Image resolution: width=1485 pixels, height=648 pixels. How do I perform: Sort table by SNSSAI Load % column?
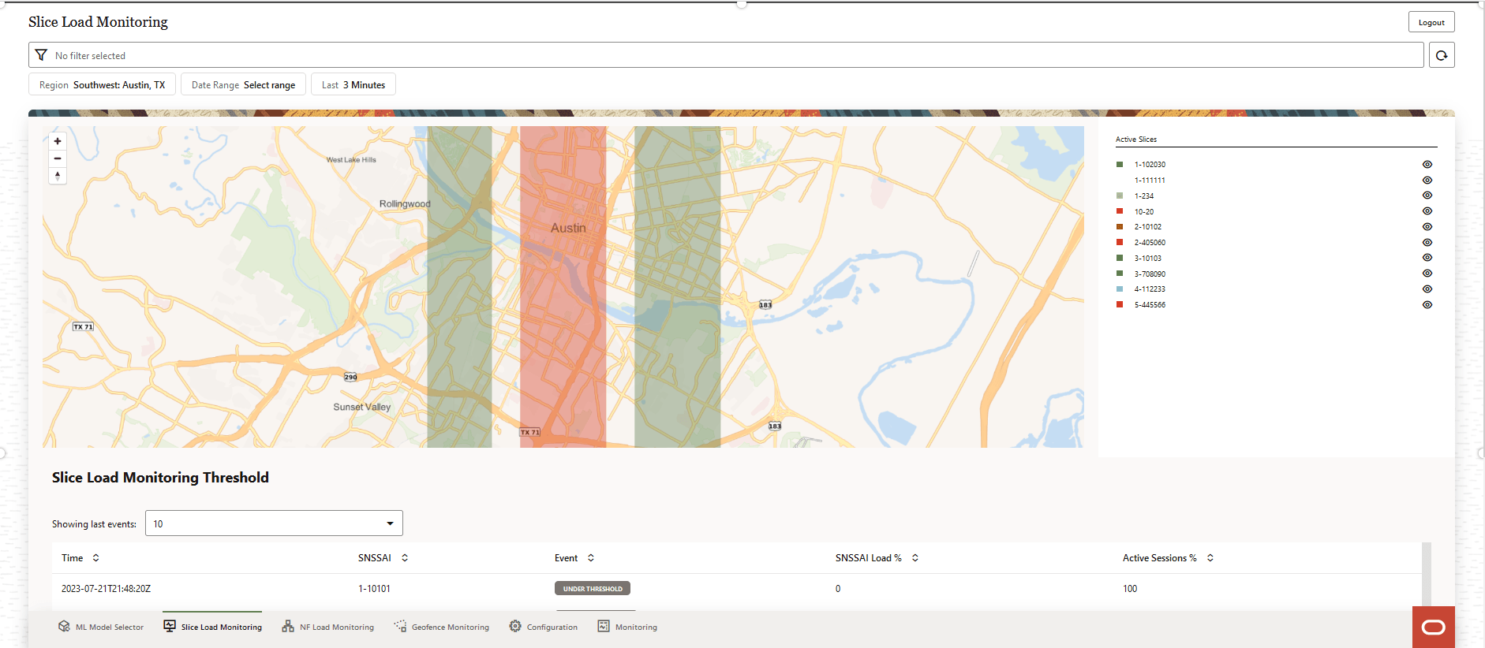(915, 558)
